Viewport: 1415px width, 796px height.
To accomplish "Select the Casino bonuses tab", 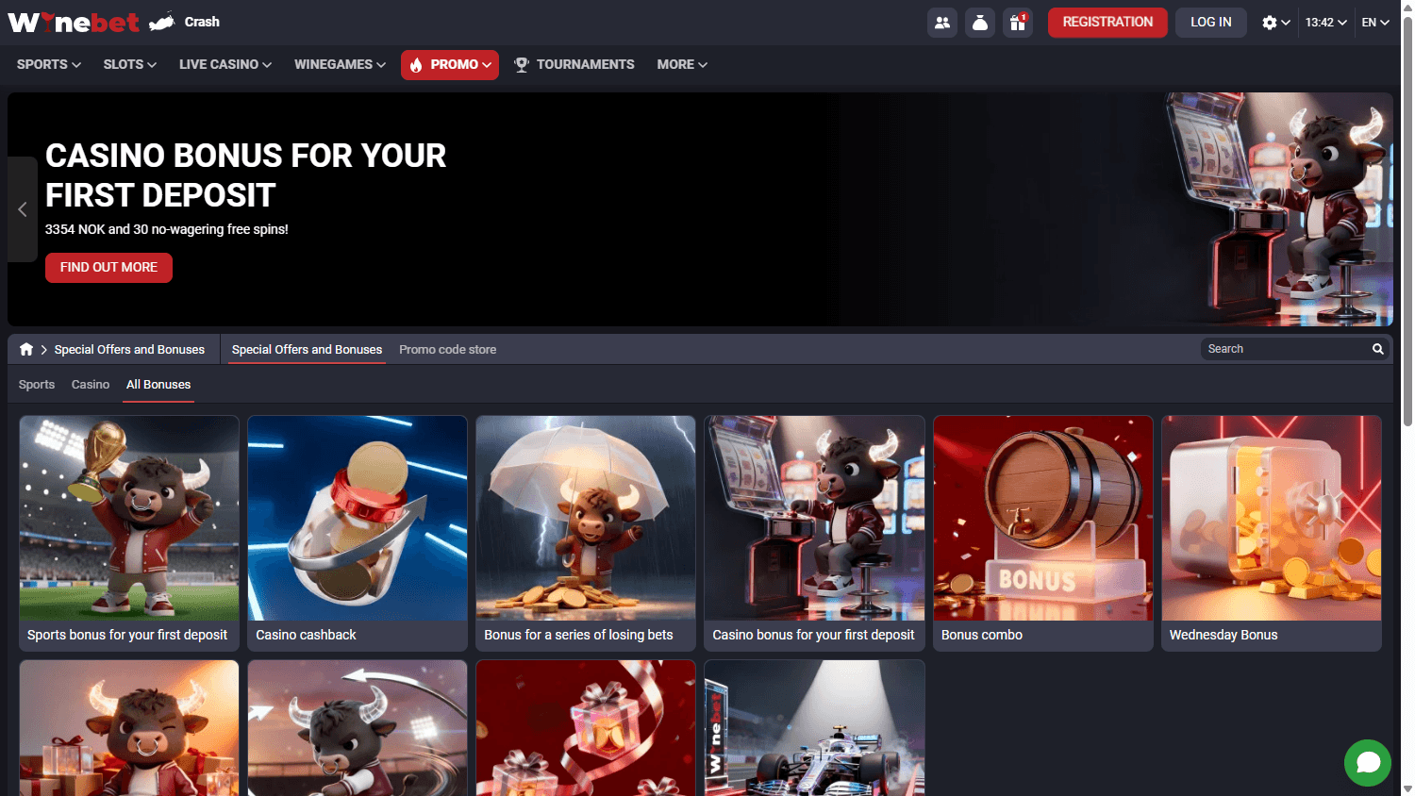I will pyautogui.click(x=90, y=384).
